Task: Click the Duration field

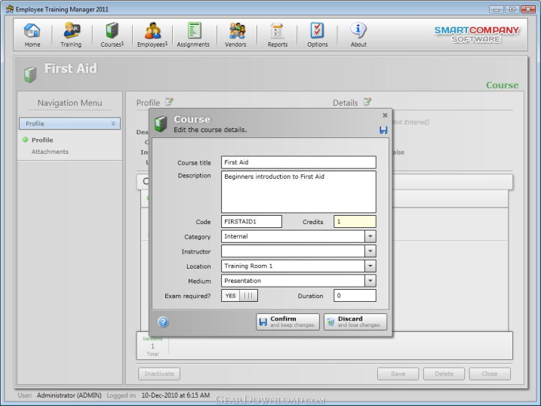Action: click(355, 296)
